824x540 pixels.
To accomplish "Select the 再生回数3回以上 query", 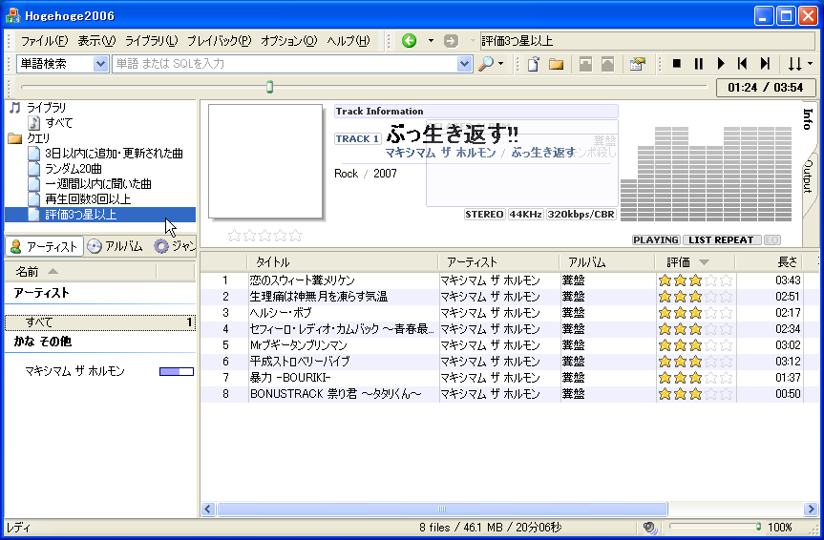I will click(88, 199).
